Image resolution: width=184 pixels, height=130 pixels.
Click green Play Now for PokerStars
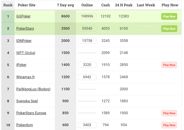169,29
